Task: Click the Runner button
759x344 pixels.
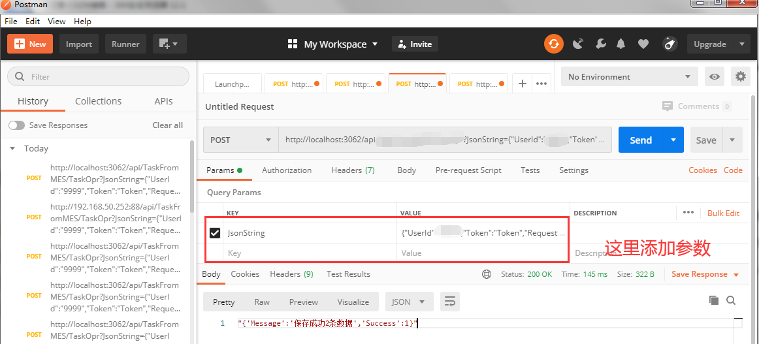Action: coord(125,44)
